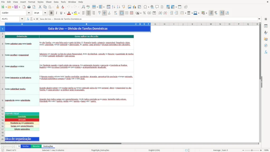270x152 pixels.
Task: Select Sort Ascending icon
Action: pos(113,7)
